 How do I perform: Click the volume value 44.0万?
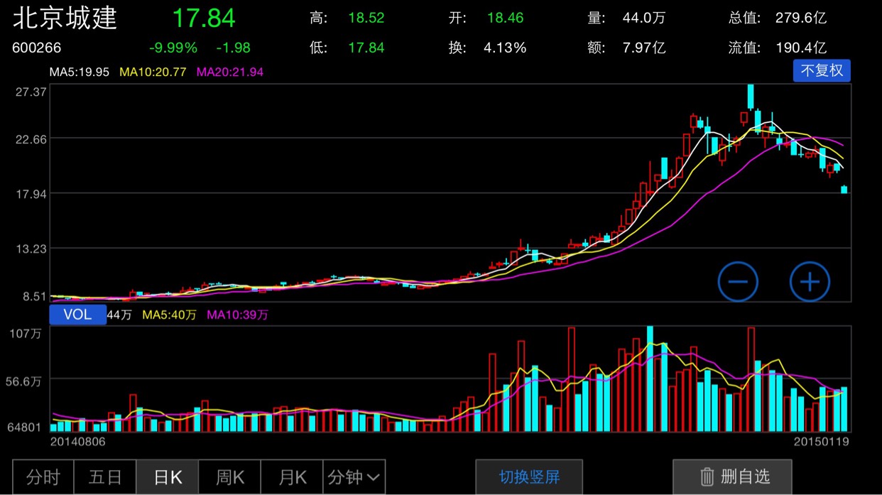644,18
